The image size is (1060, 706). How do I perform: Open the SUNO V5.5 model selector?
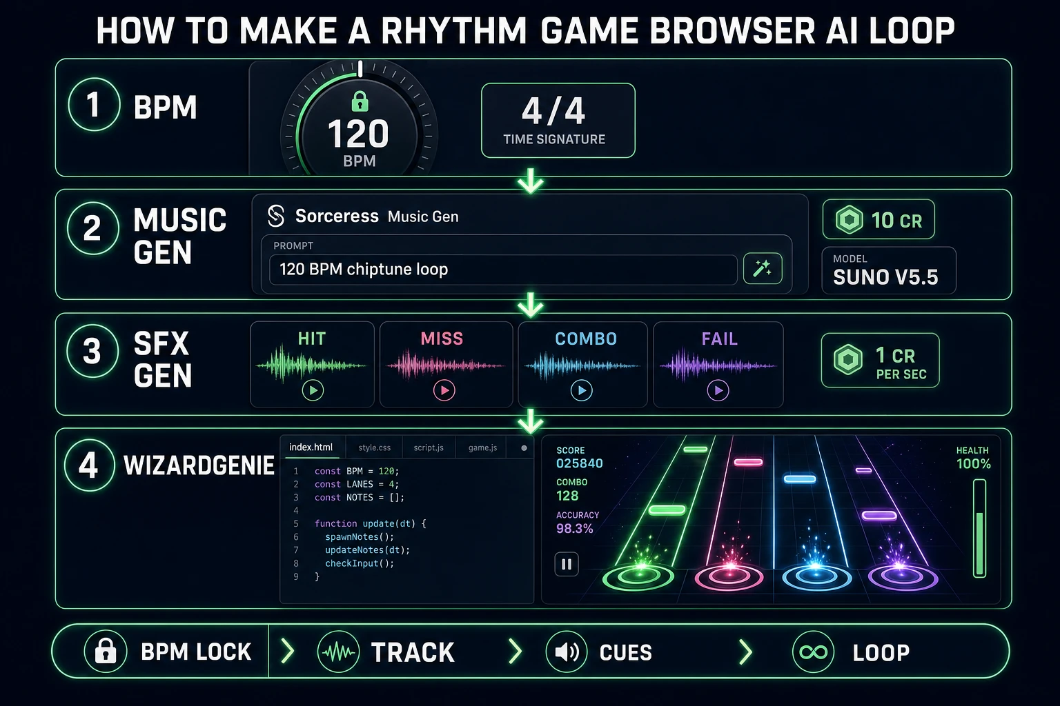(x=889, y=270)
